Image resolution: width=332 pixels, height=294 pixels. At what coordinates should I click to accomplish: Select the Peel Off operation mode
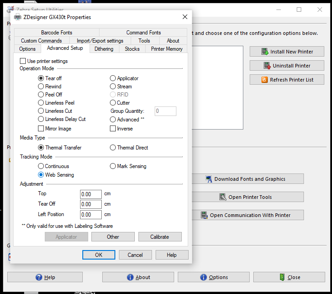(x=41, y=95)
